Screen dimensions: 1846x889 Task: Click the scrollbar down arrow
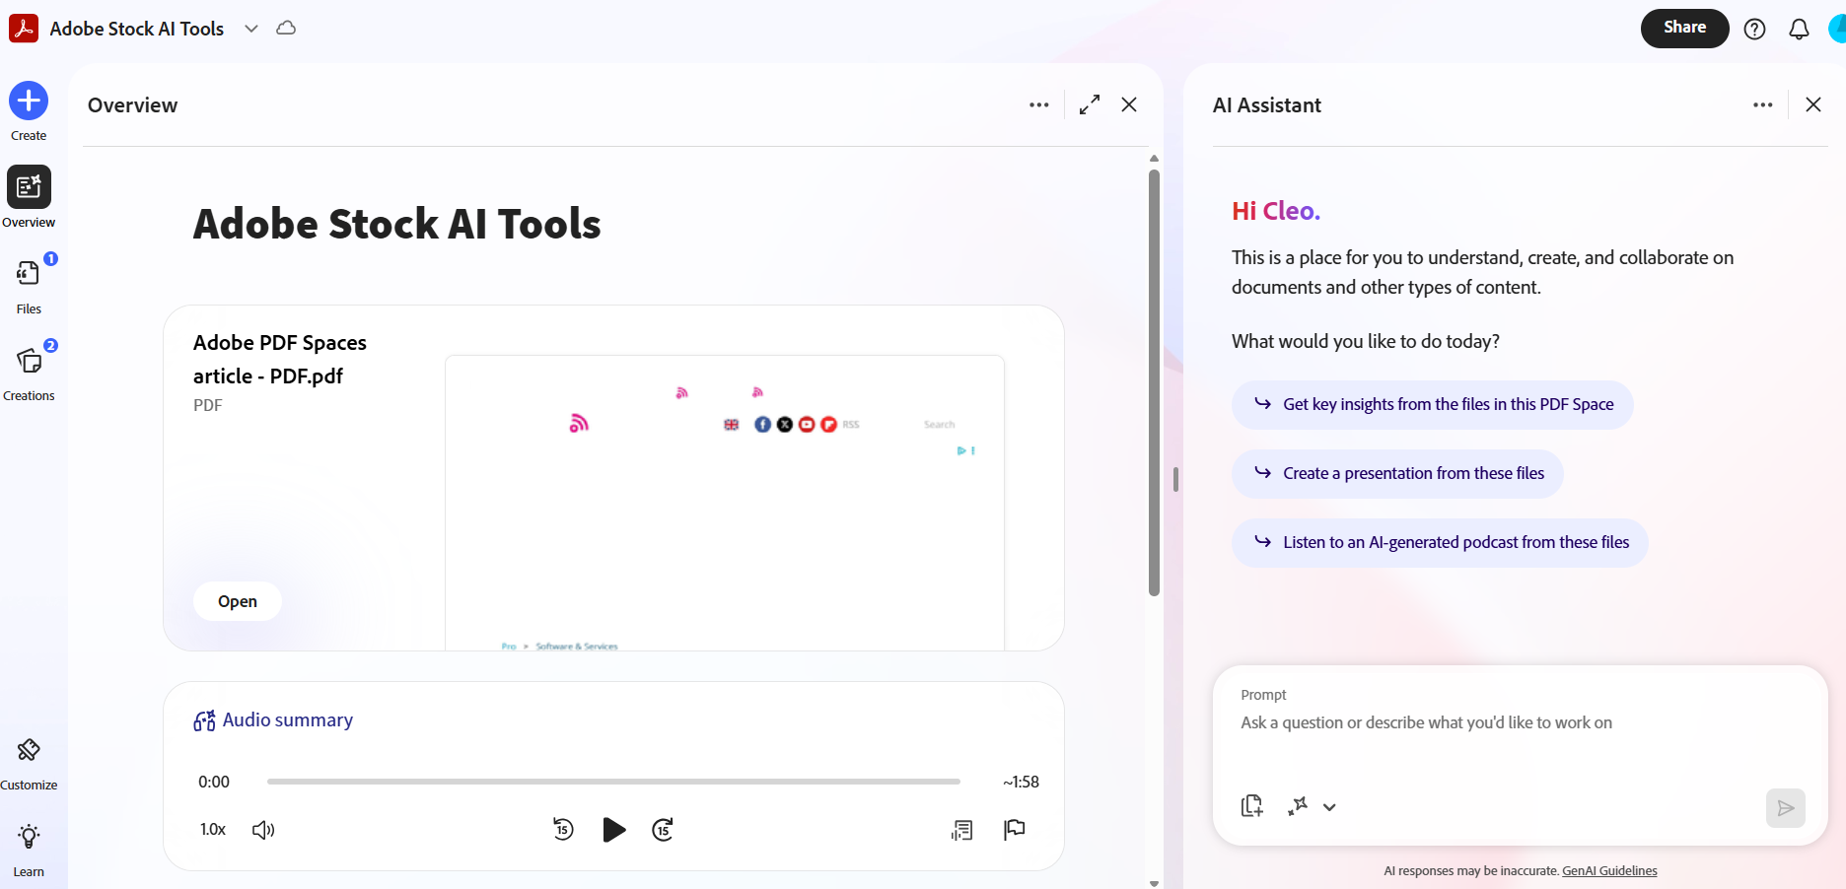[x=1154, y=883]
